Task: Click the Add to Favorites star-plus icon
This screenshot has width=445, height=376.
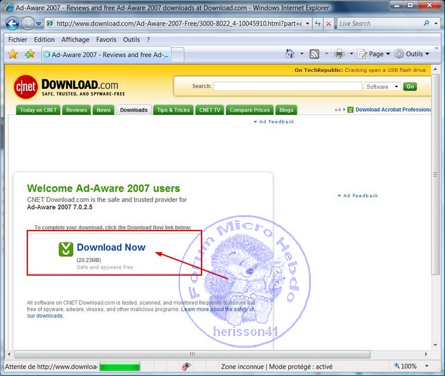Action: pos(29,54)
